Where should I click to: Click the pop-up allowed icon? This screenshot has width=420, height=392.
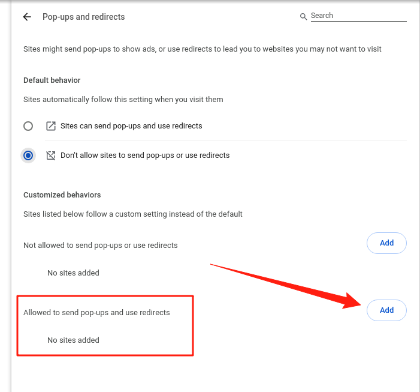(x=51, y=126)
